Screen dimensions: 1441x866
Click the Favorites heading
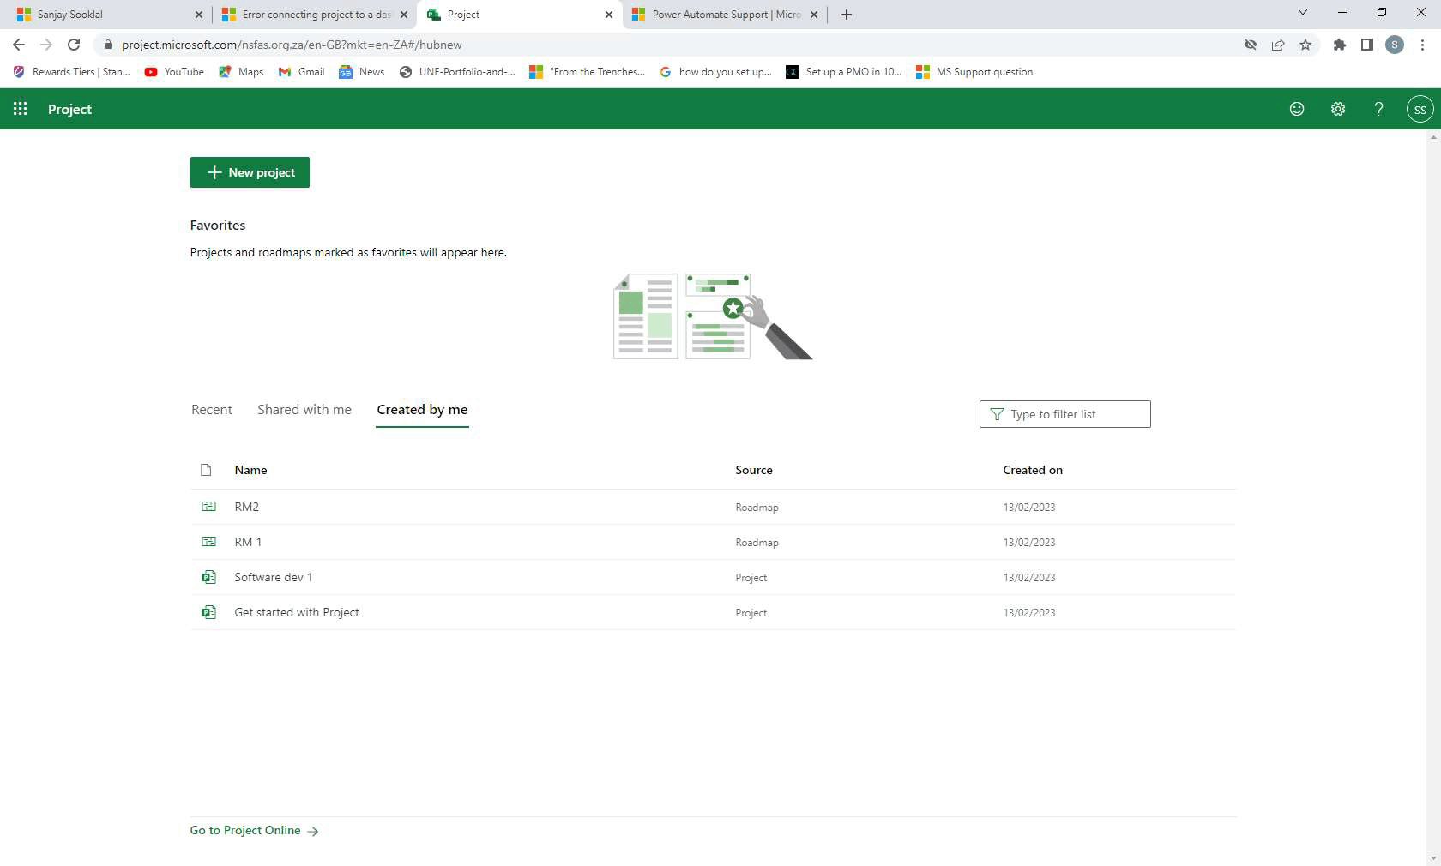[x=218, y=225]
